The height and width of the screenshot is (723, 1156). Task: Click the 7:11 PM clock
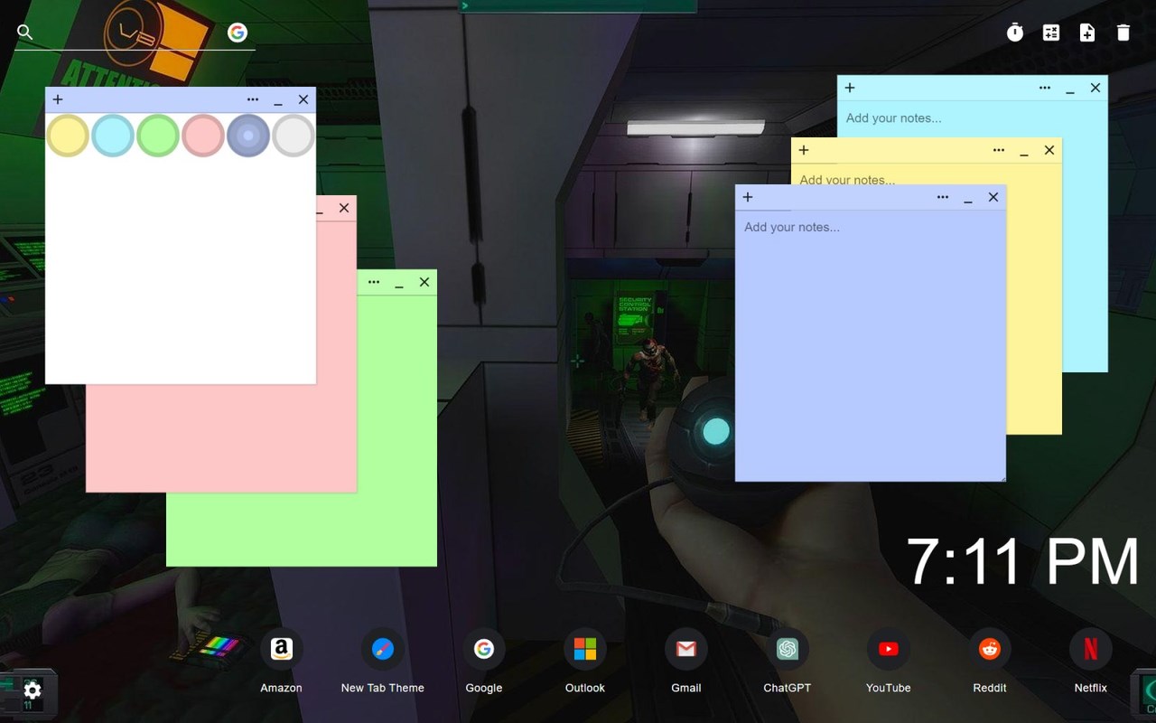[1022, 562]
